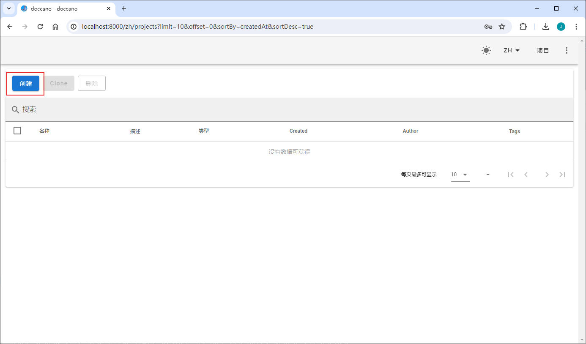This screenshot has height=344, width=586.
Task: Switch to the doccano browser tab
Action: [x=59, y=8]
